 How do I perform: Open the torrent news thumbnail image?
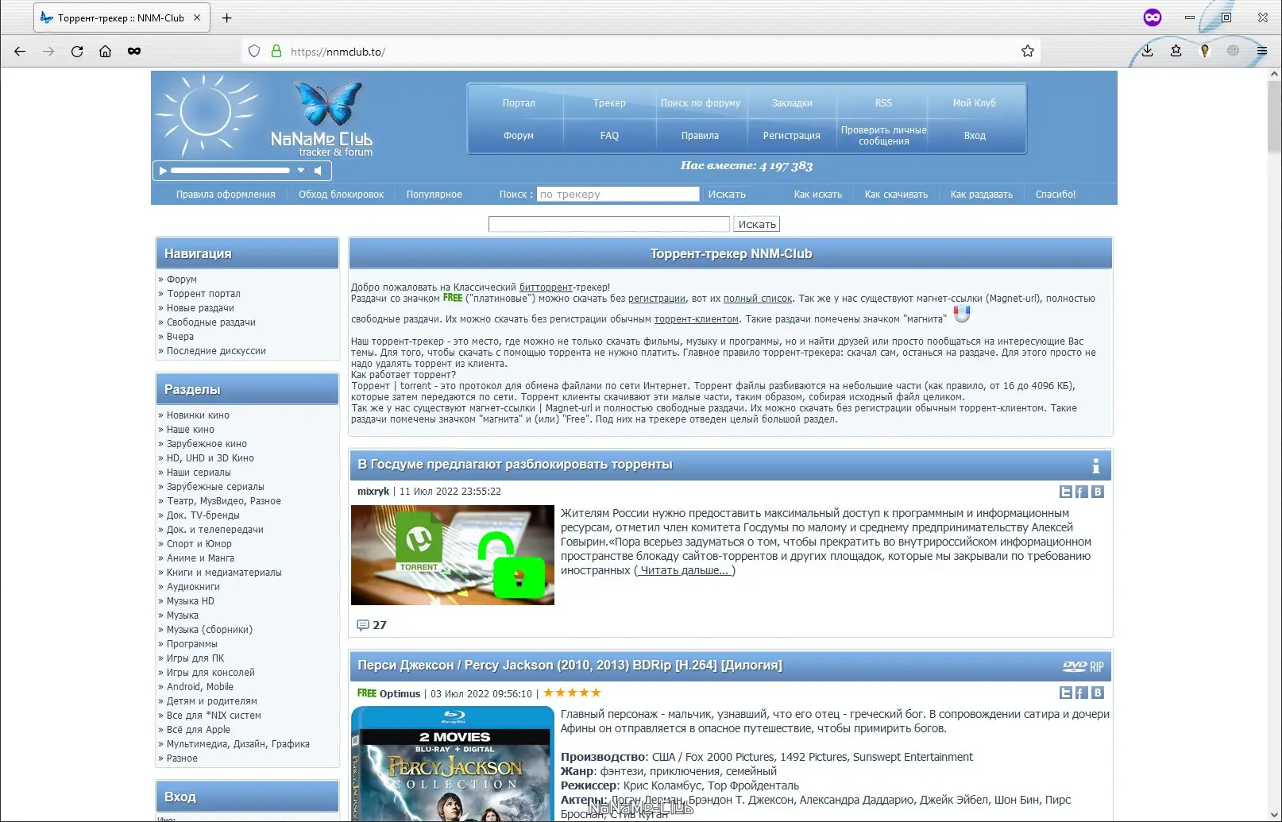(x=453, y=555)
